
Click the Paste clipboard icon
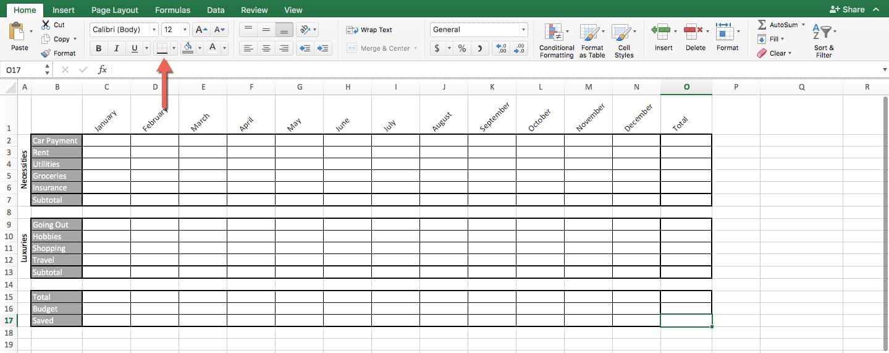19,32
